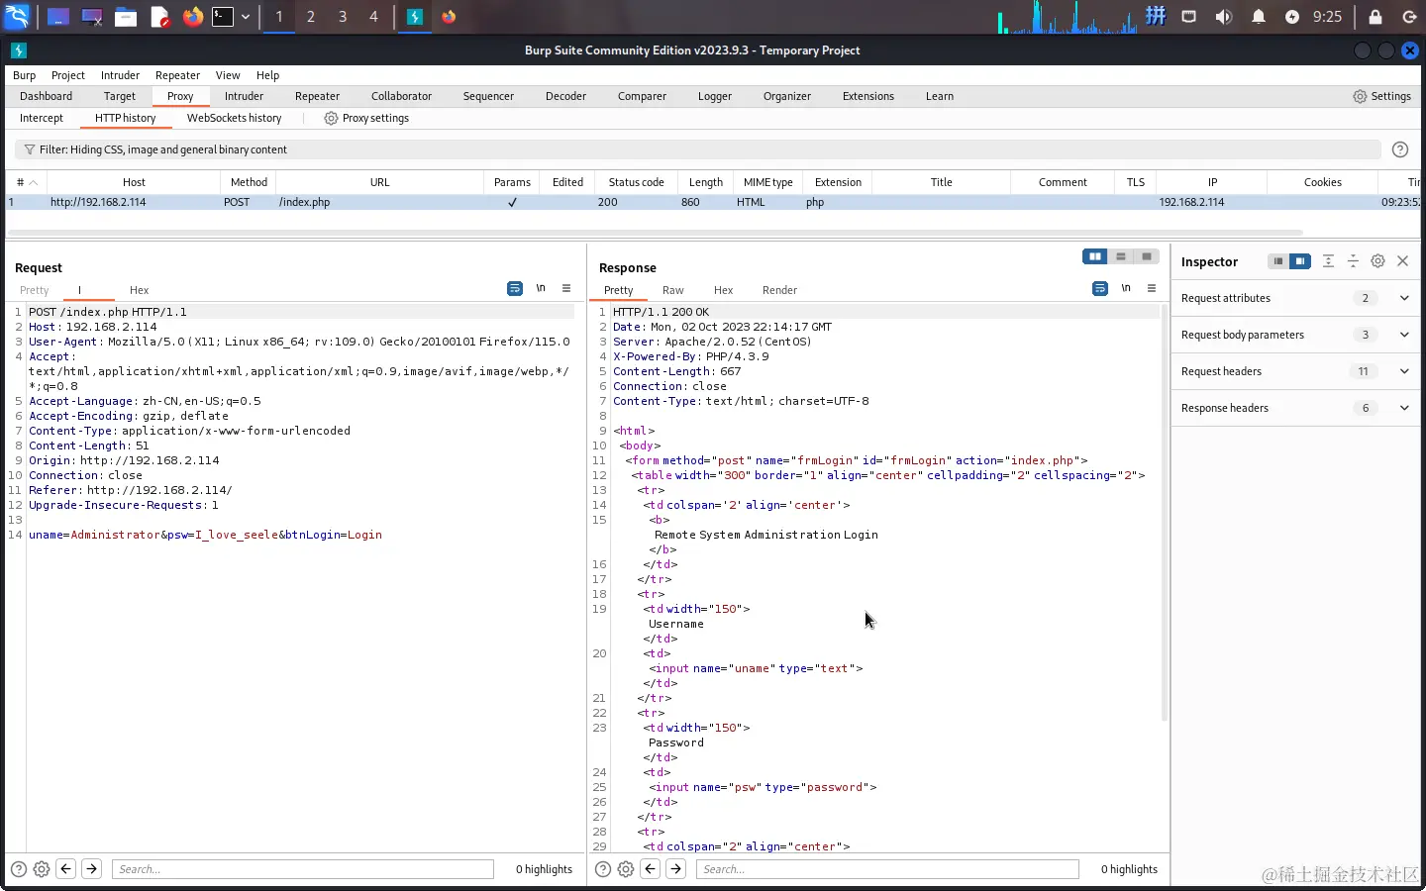
Task: Select side-by-side request/response layout
Action: (1094, 256)
